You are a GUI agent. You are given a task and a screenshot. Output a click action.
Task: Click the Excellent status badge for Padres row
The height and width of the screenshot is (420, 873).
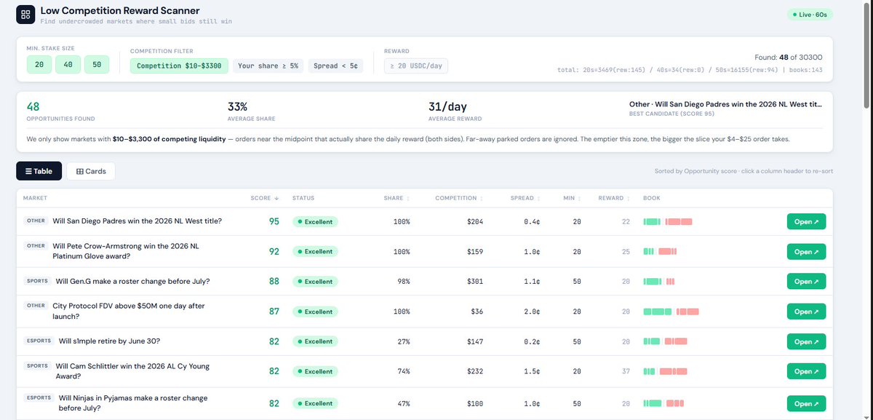(315, 221)
